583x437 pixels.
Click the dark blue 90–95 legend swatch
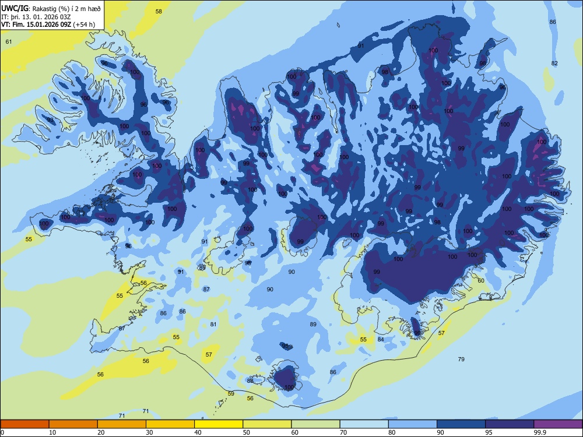[x=461, y=424]
